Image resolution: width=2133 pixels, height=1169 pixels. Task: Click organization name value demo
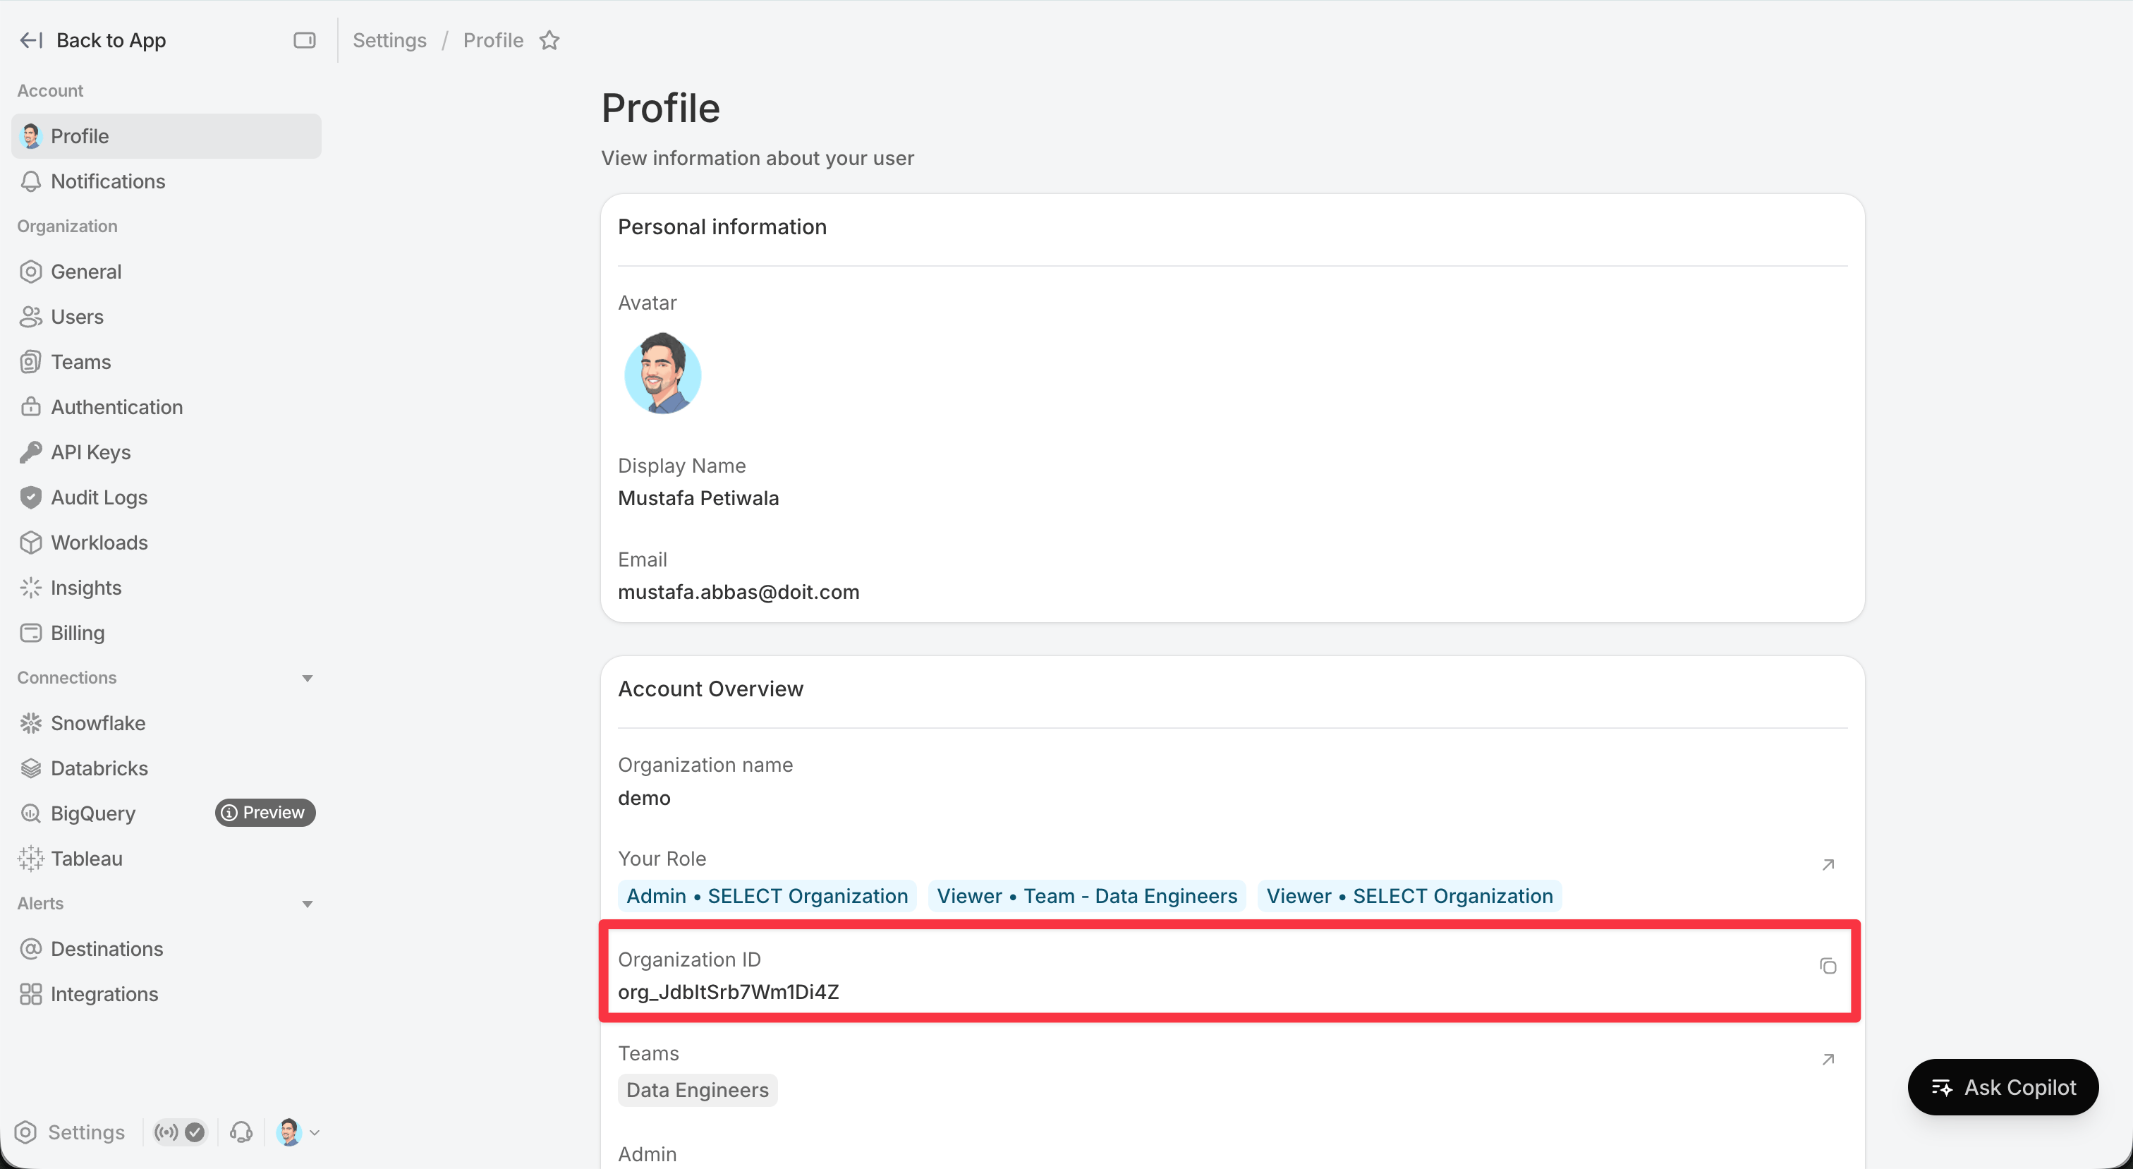coord(644,798)
